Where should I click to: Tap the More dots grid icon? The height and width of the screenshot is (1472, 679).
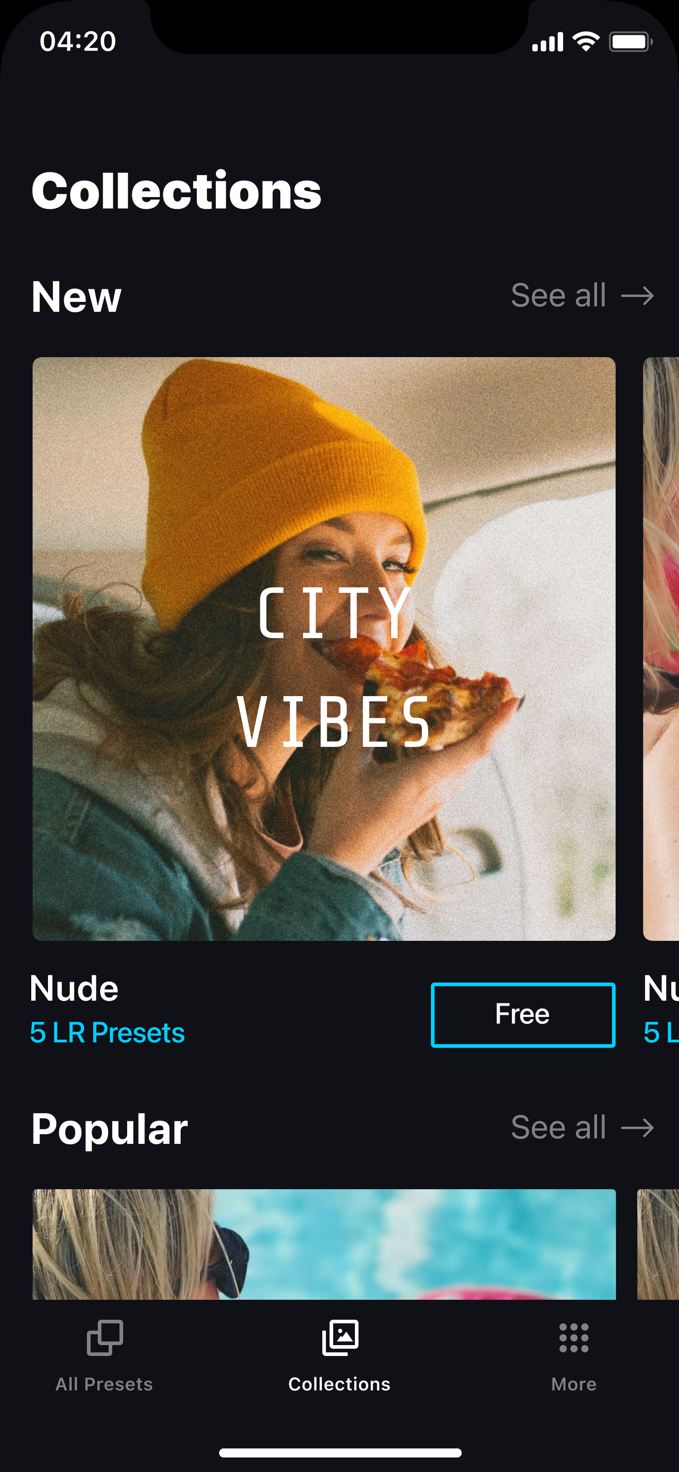pos(574,1338)
